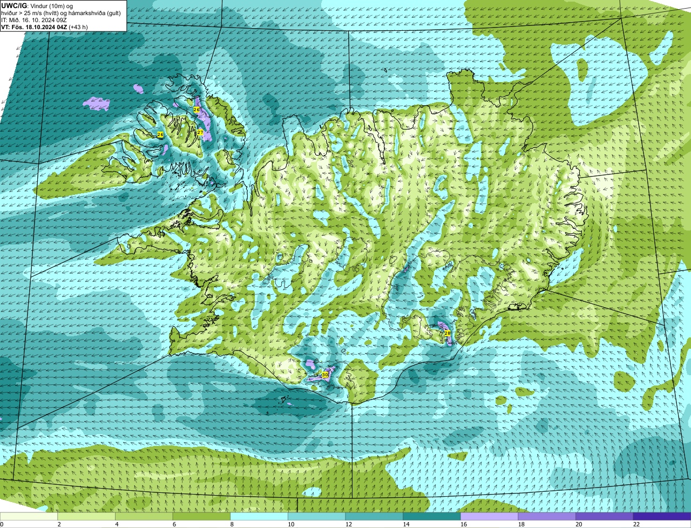The image size is (691, 528).
Task: Click the yellow gust label 27
Action: tap(200, 132)
